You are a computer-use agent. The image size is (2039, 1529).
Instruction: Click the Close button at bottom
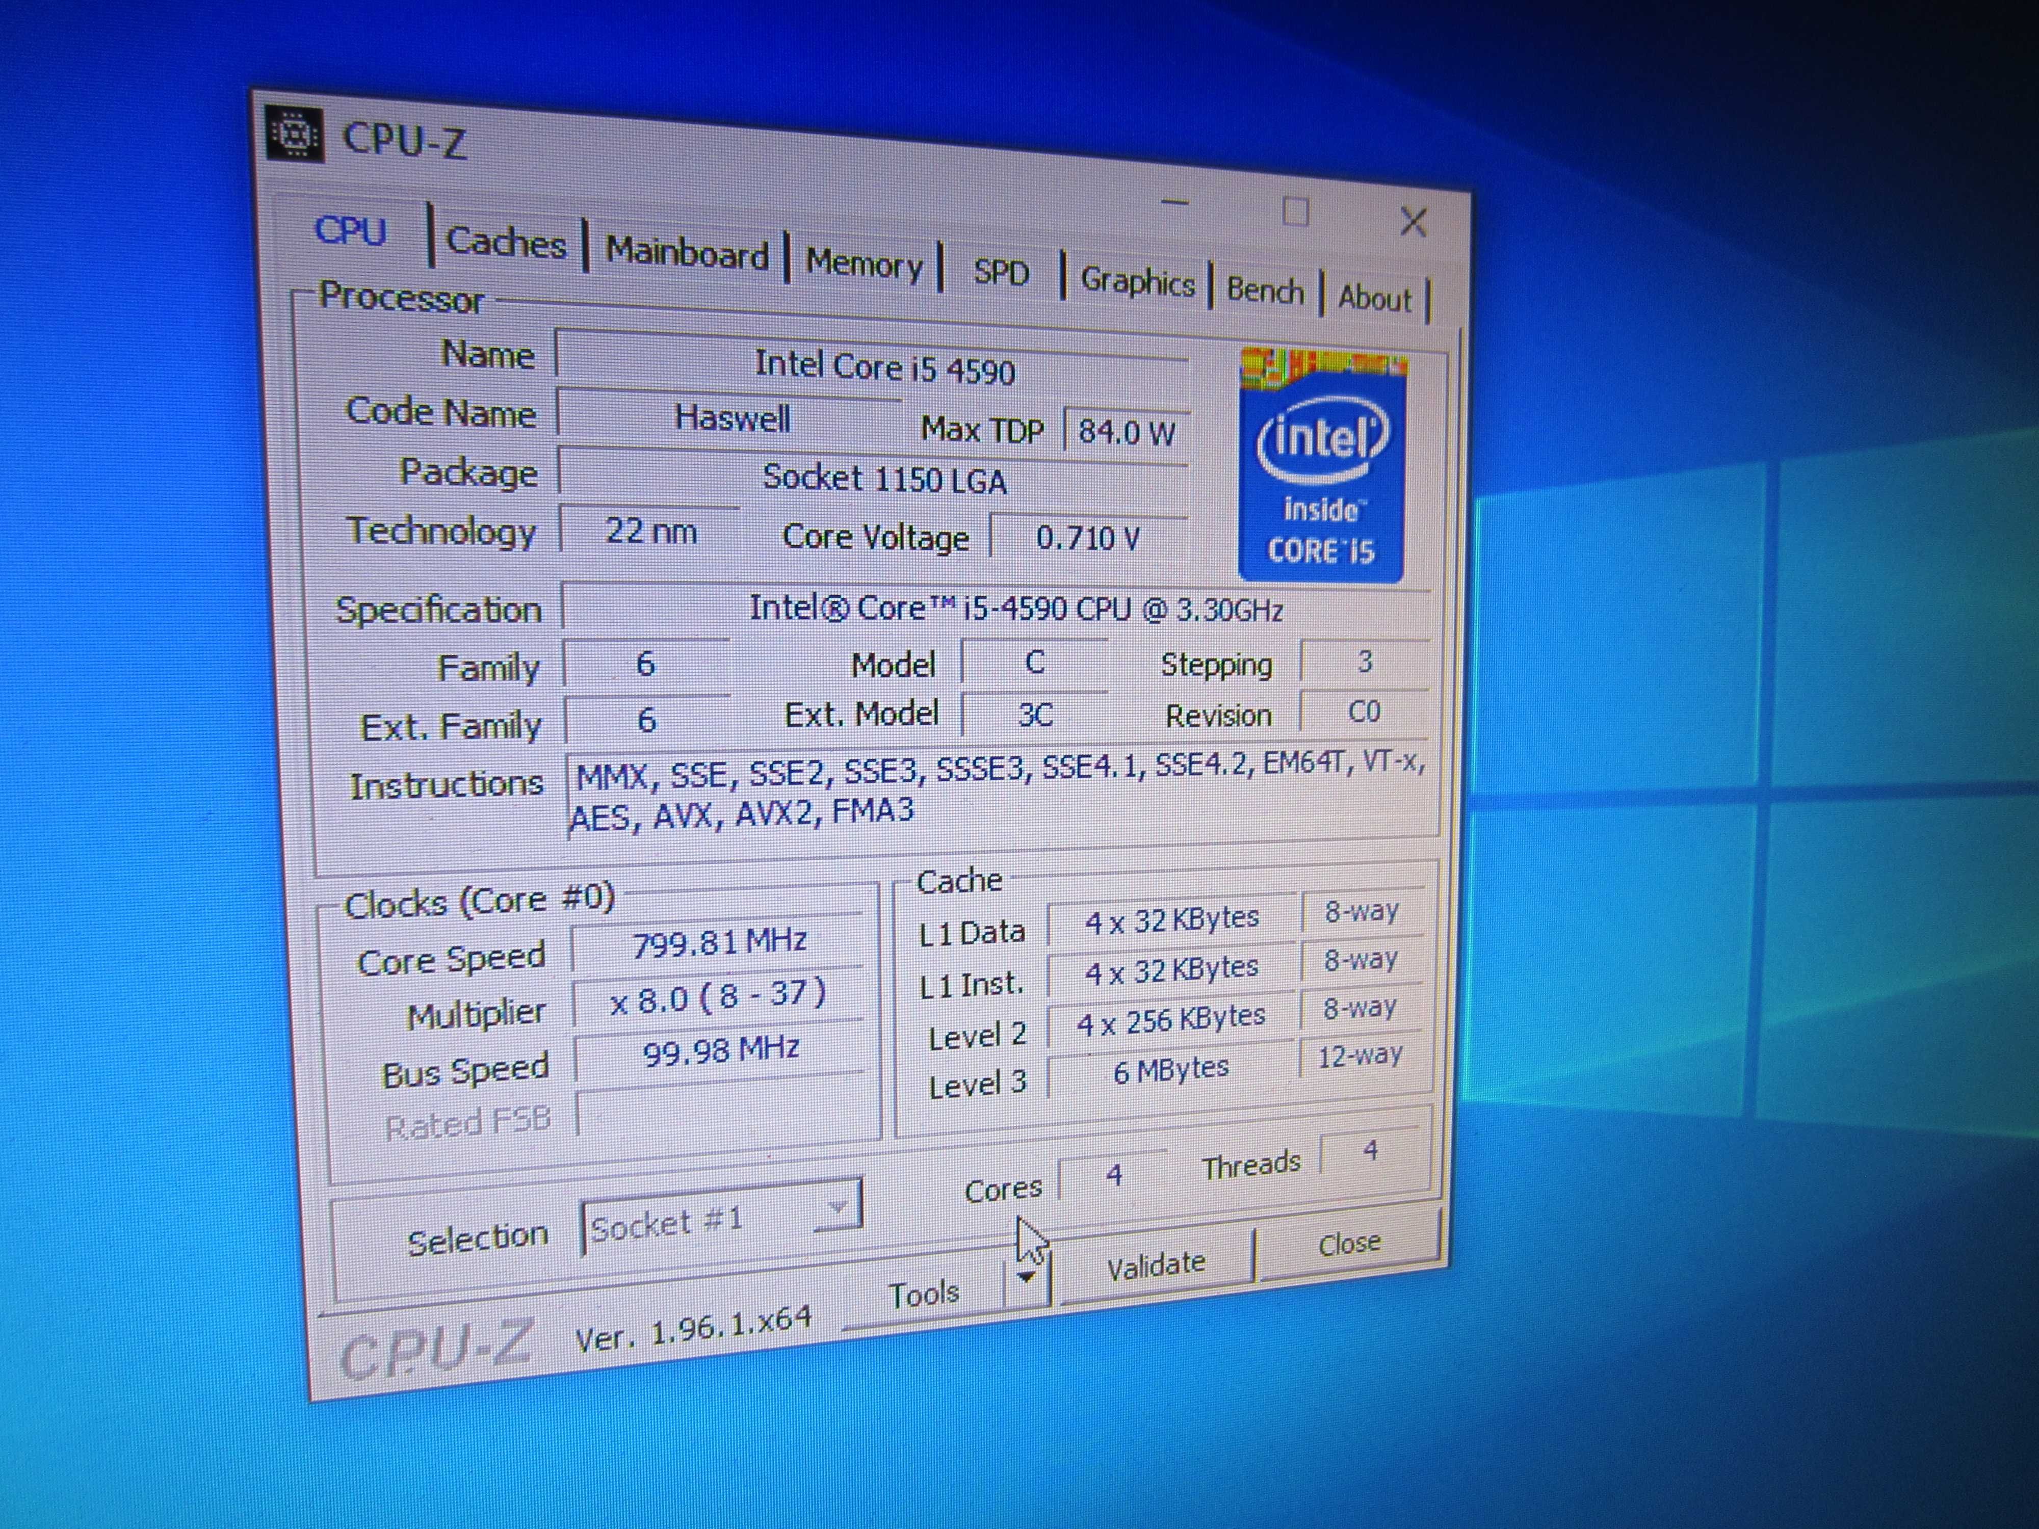coord(1349,1243)
